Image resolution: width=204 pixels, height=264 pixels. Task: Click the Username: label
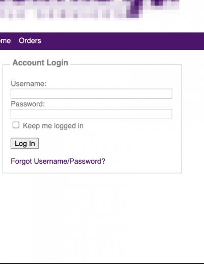click(29, 84)
